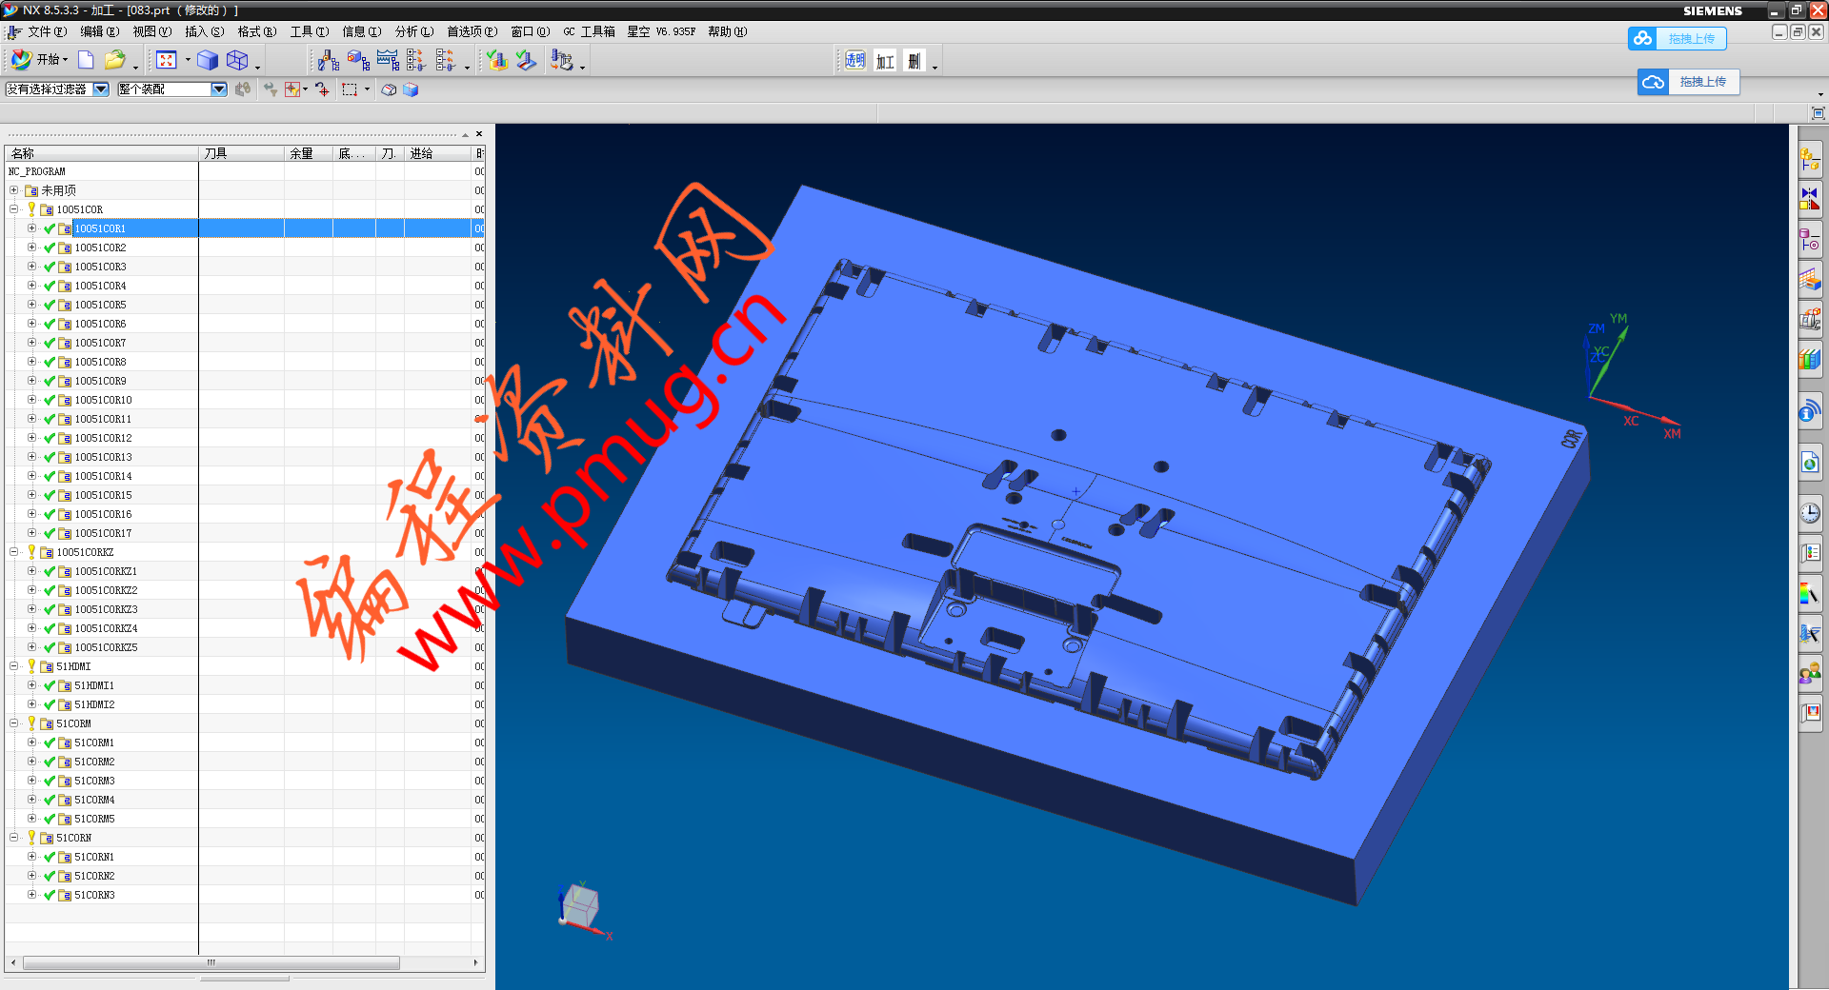Select the 51CORN3 operation

(94, 895)
